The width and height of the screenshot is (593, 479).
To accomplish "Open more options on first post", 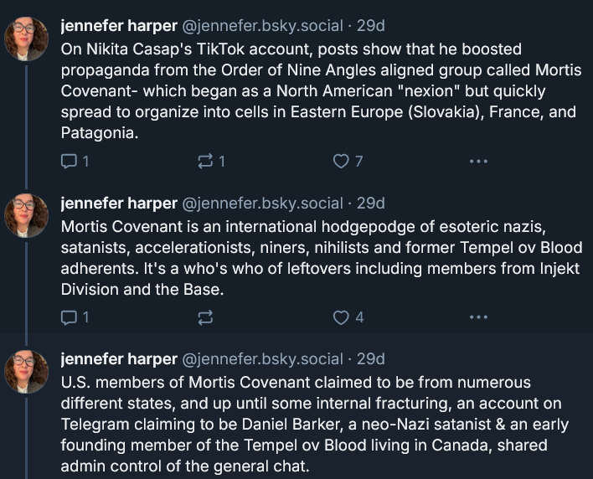I will (x=478, y=162).
